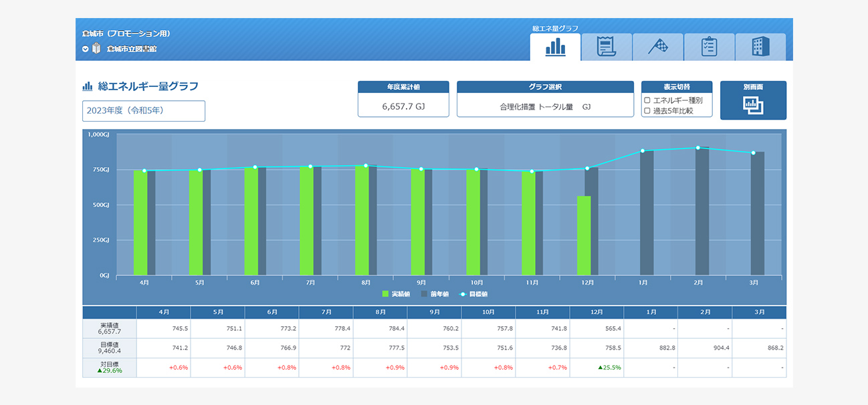Enable the エネルギー種別 checkbox

coord(647,100)
